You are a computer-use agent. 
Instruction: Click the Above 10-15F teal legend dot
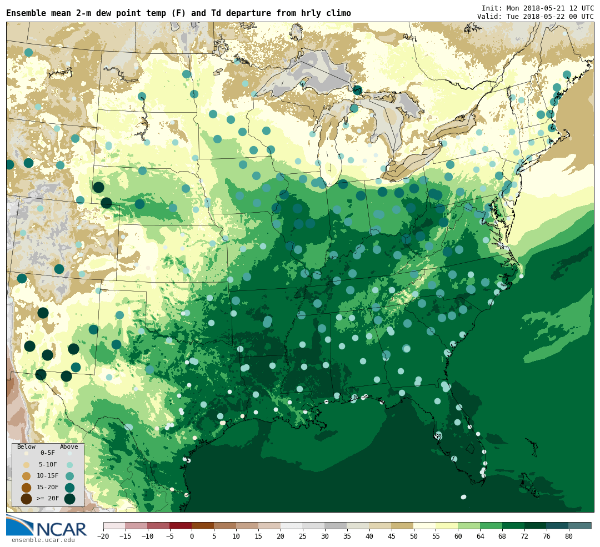pyautogui.click(x=69, y=476)
